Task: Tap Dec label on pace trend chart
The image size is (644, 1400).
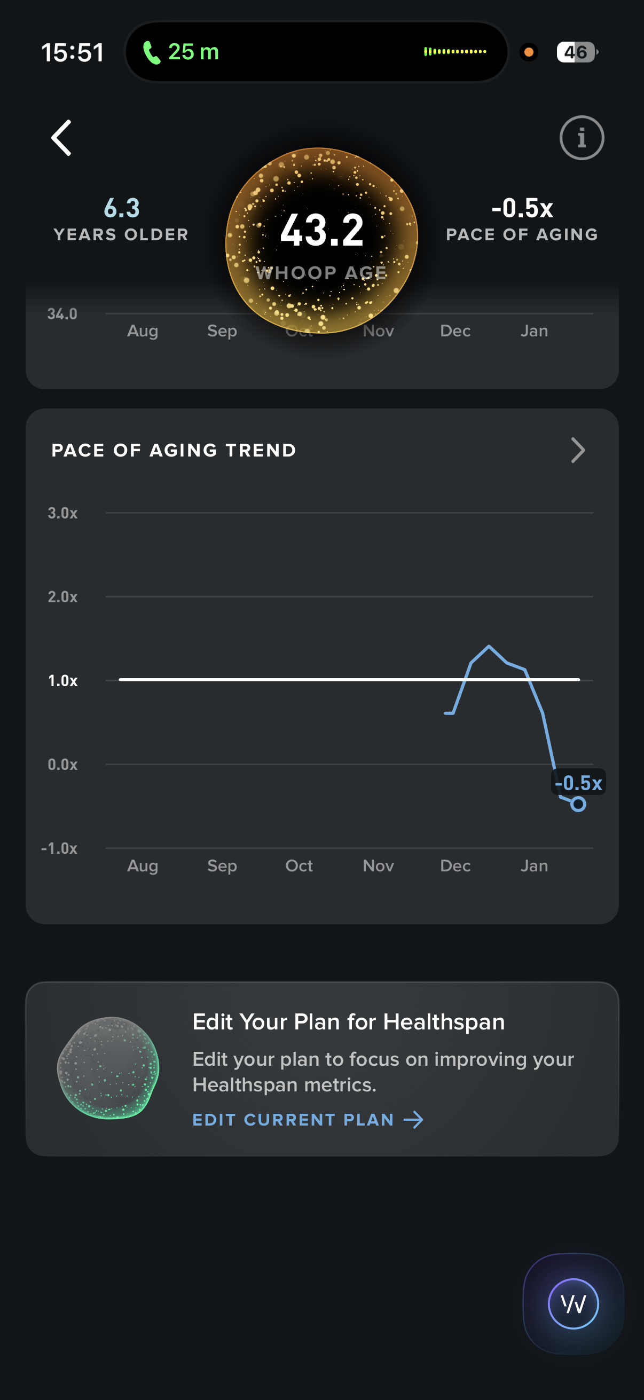Action: (x=455, y=865)
